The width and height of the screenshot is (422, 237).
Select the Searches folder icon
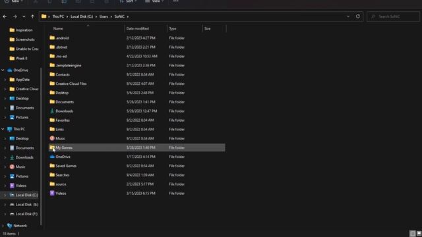coord(52,175)
